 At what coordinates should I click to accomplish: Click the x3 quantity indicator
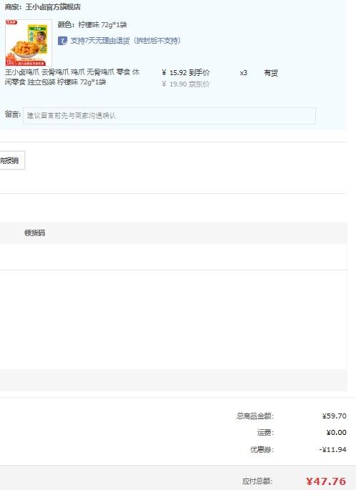pyautogui.click(x=243, y=73)
